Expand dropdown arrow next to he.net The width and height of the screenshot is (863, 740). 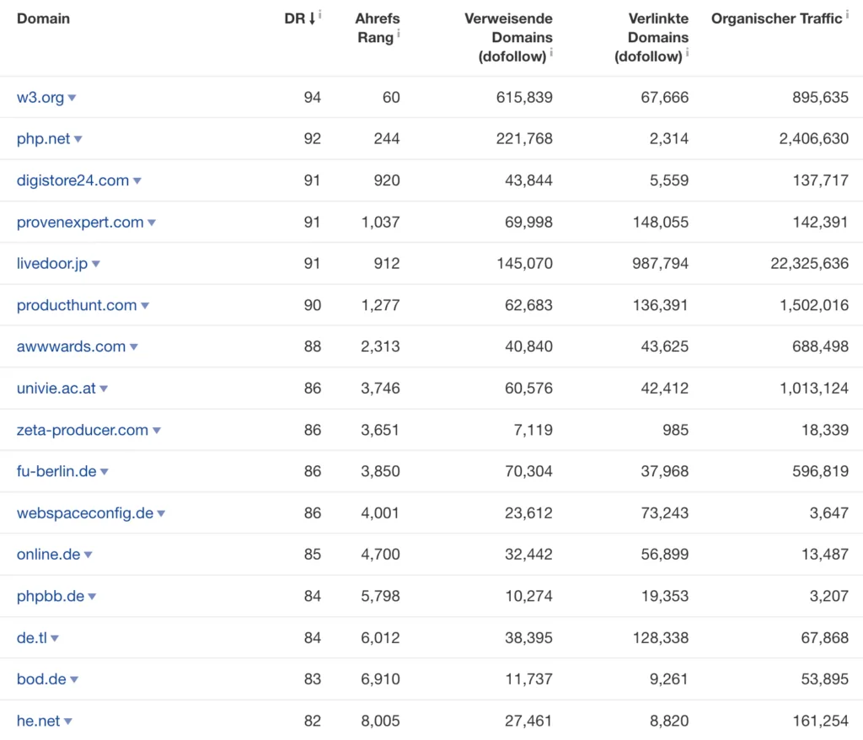coord(68,721)
